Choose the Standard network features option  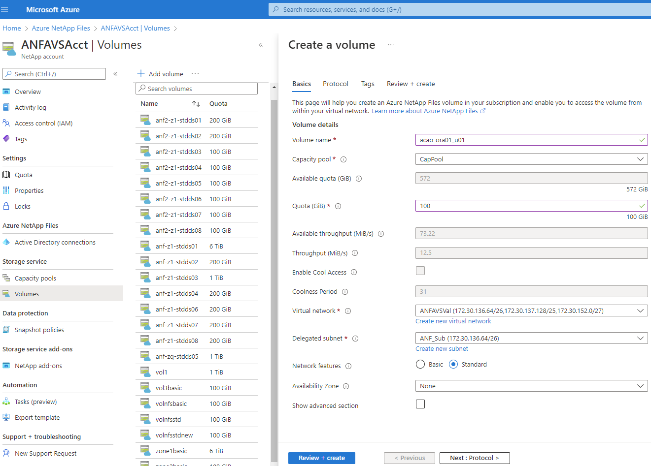click(x=453, y=365)
